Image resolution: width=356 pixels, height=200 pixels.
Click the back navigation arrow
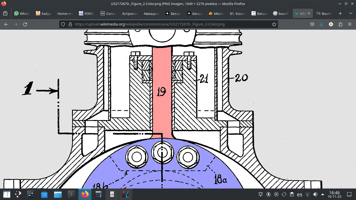pos(6,24)
